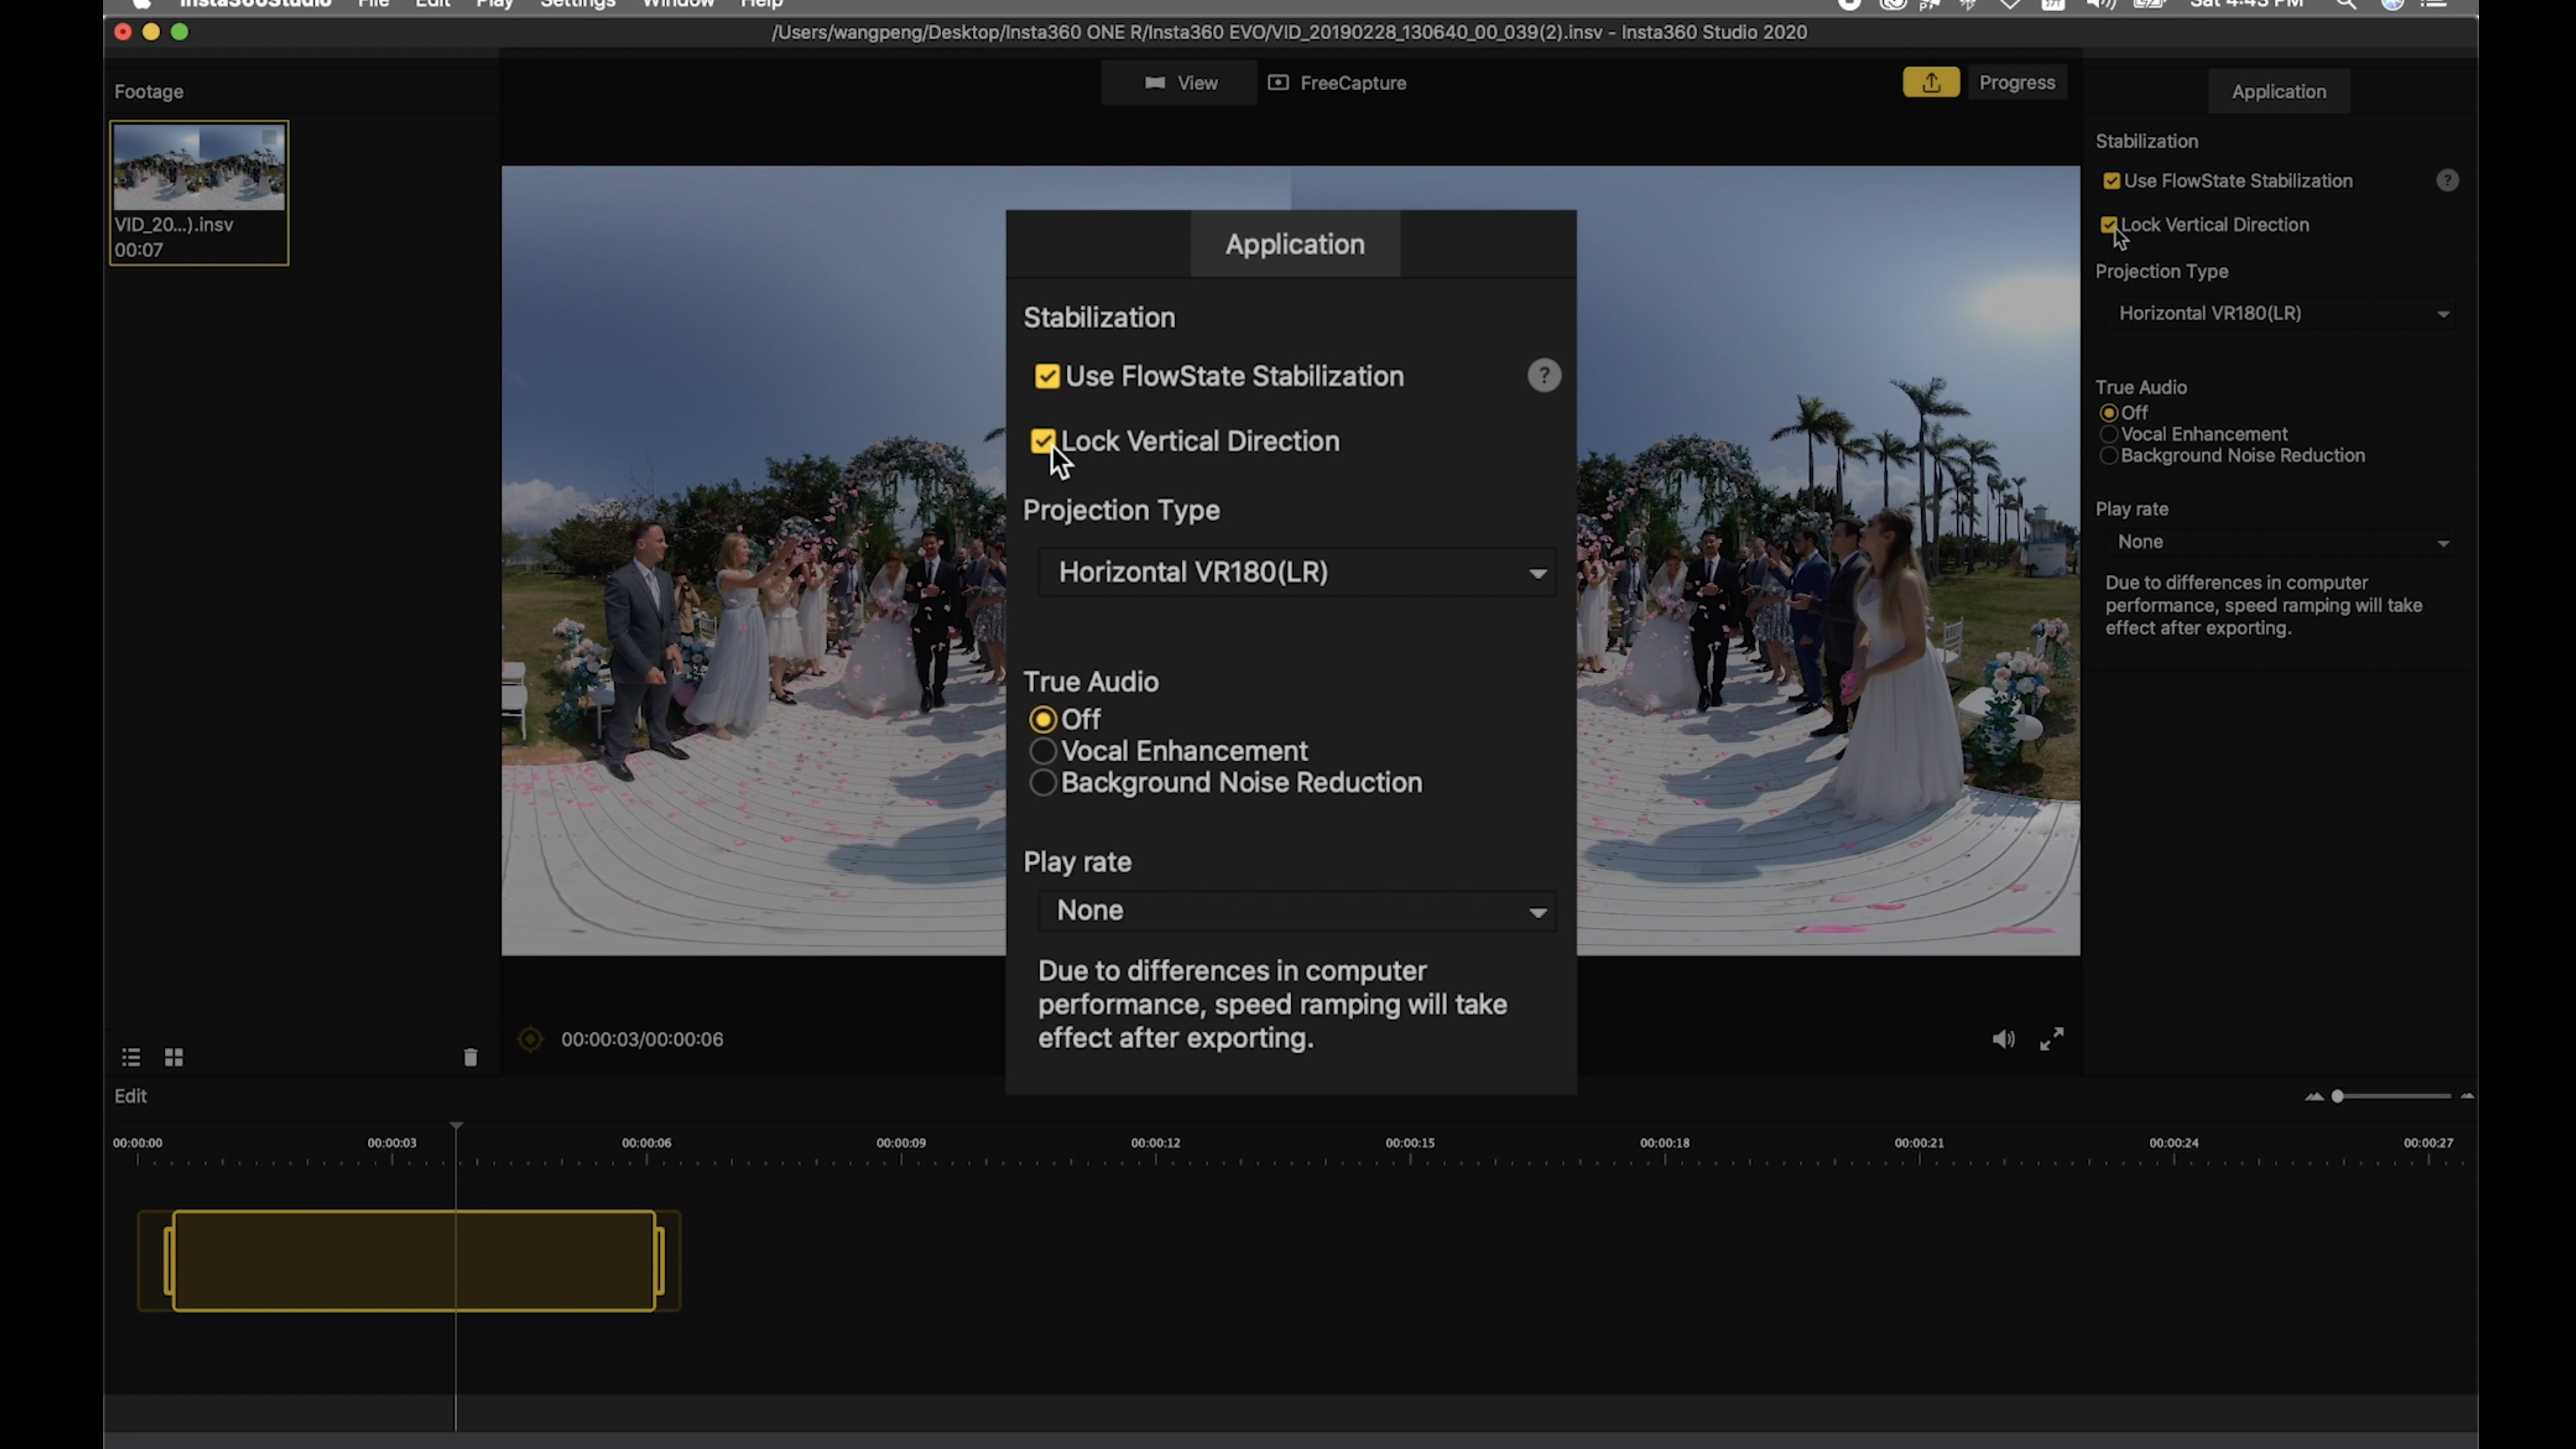Mute audio with the speaker icon
Screen dimensions: 2576x1449
coord(2003,1039)
